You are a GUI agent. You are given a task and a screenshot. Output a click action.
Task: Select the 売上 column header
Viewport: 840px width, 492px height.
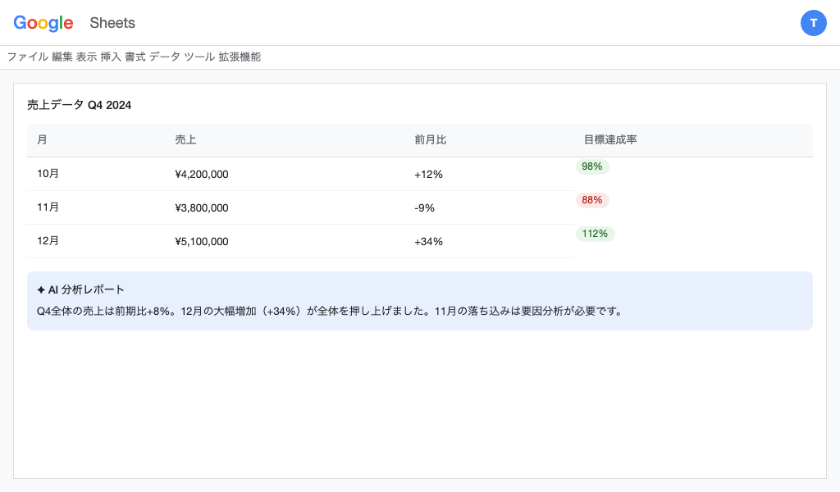click(x=185, y=140)
